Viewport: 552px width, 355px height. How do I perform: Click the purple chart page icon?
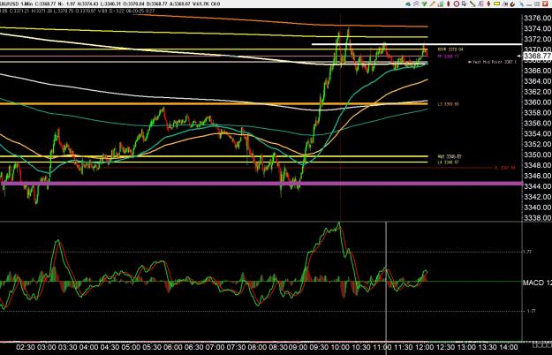point(480,4)
